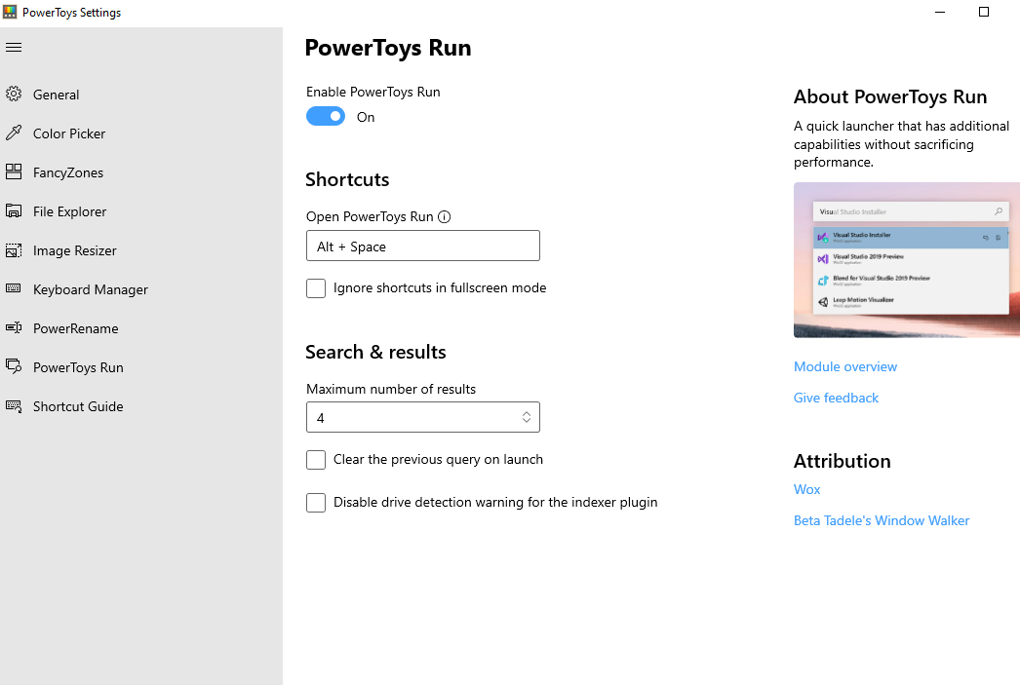Click the PowerRename module icon
The image size is (1020, 685).
15,328
